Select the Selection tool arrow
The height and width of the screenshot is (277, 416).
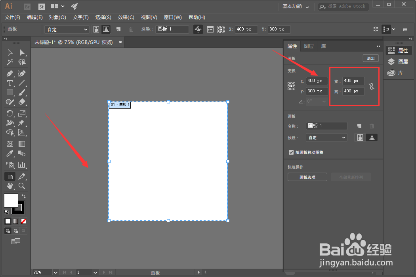point(10,53)
